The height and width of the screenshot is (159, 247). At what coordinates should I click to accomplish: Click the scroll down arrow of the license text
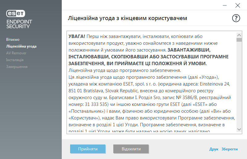(x=239, y=129)
